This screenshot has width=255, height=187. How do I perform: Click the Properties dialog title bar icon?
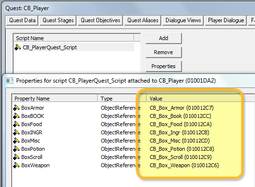pyautogui.click(x=9, y=81)
